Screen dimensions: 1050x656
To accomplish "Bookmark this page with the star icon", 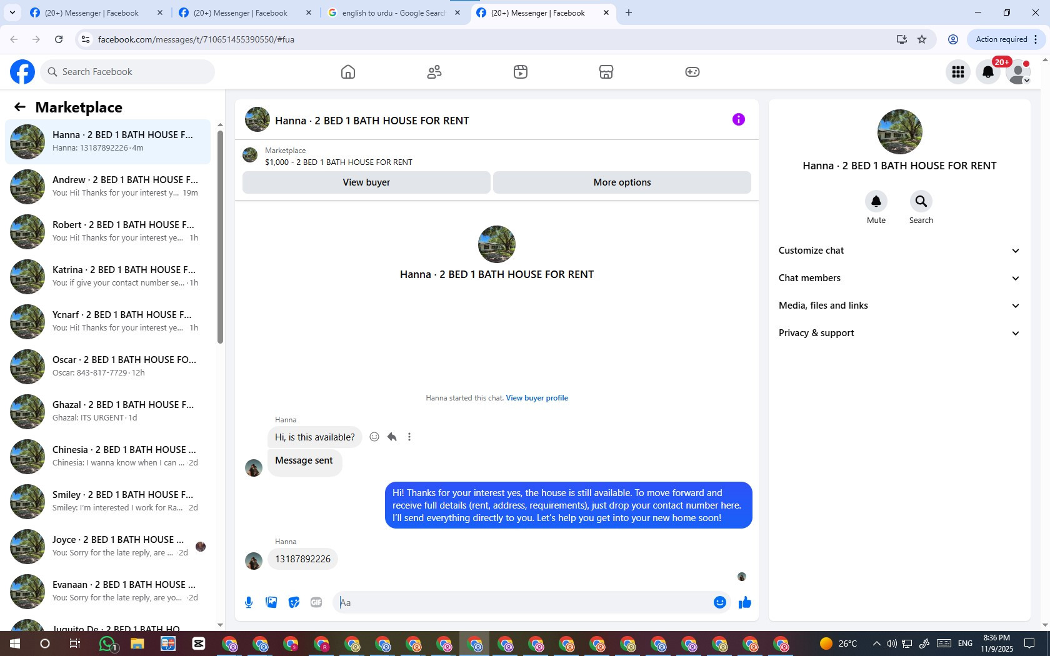I will pyautogui.click(x=922, y=39).
